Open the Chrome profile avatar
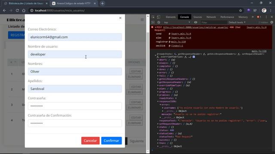The width and height of the screenshot is (275, 154). point(264,10)
